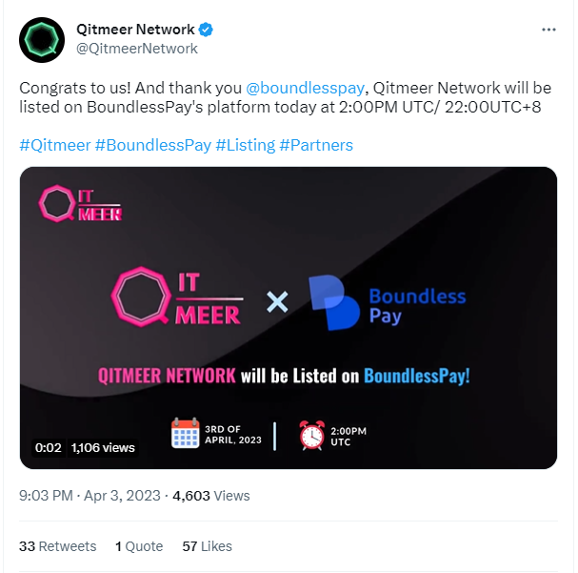Open the three-dot more options menu
The width and height of the screenshot is (578, 573).
click(x=548, y=30)
